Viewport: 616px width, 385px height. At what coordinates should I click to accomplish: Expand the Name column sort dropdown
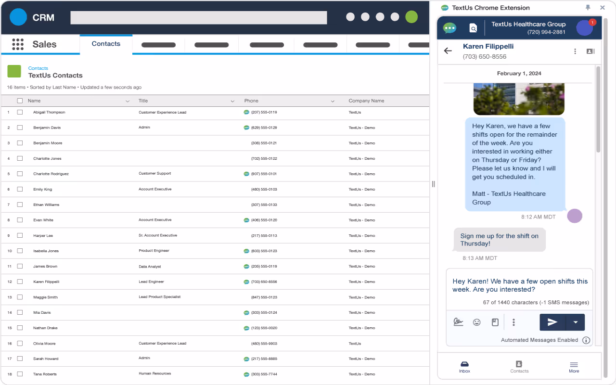click(x=127, y=101)
